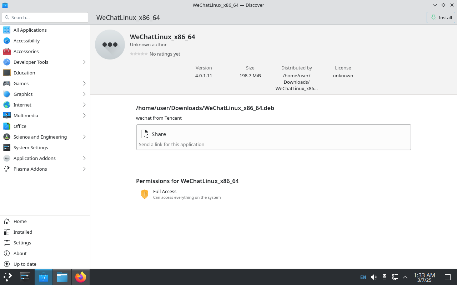Expand the Internet subcategories arrow
Image resolution: width=457 pixels, height=285 pixels.
84,105
